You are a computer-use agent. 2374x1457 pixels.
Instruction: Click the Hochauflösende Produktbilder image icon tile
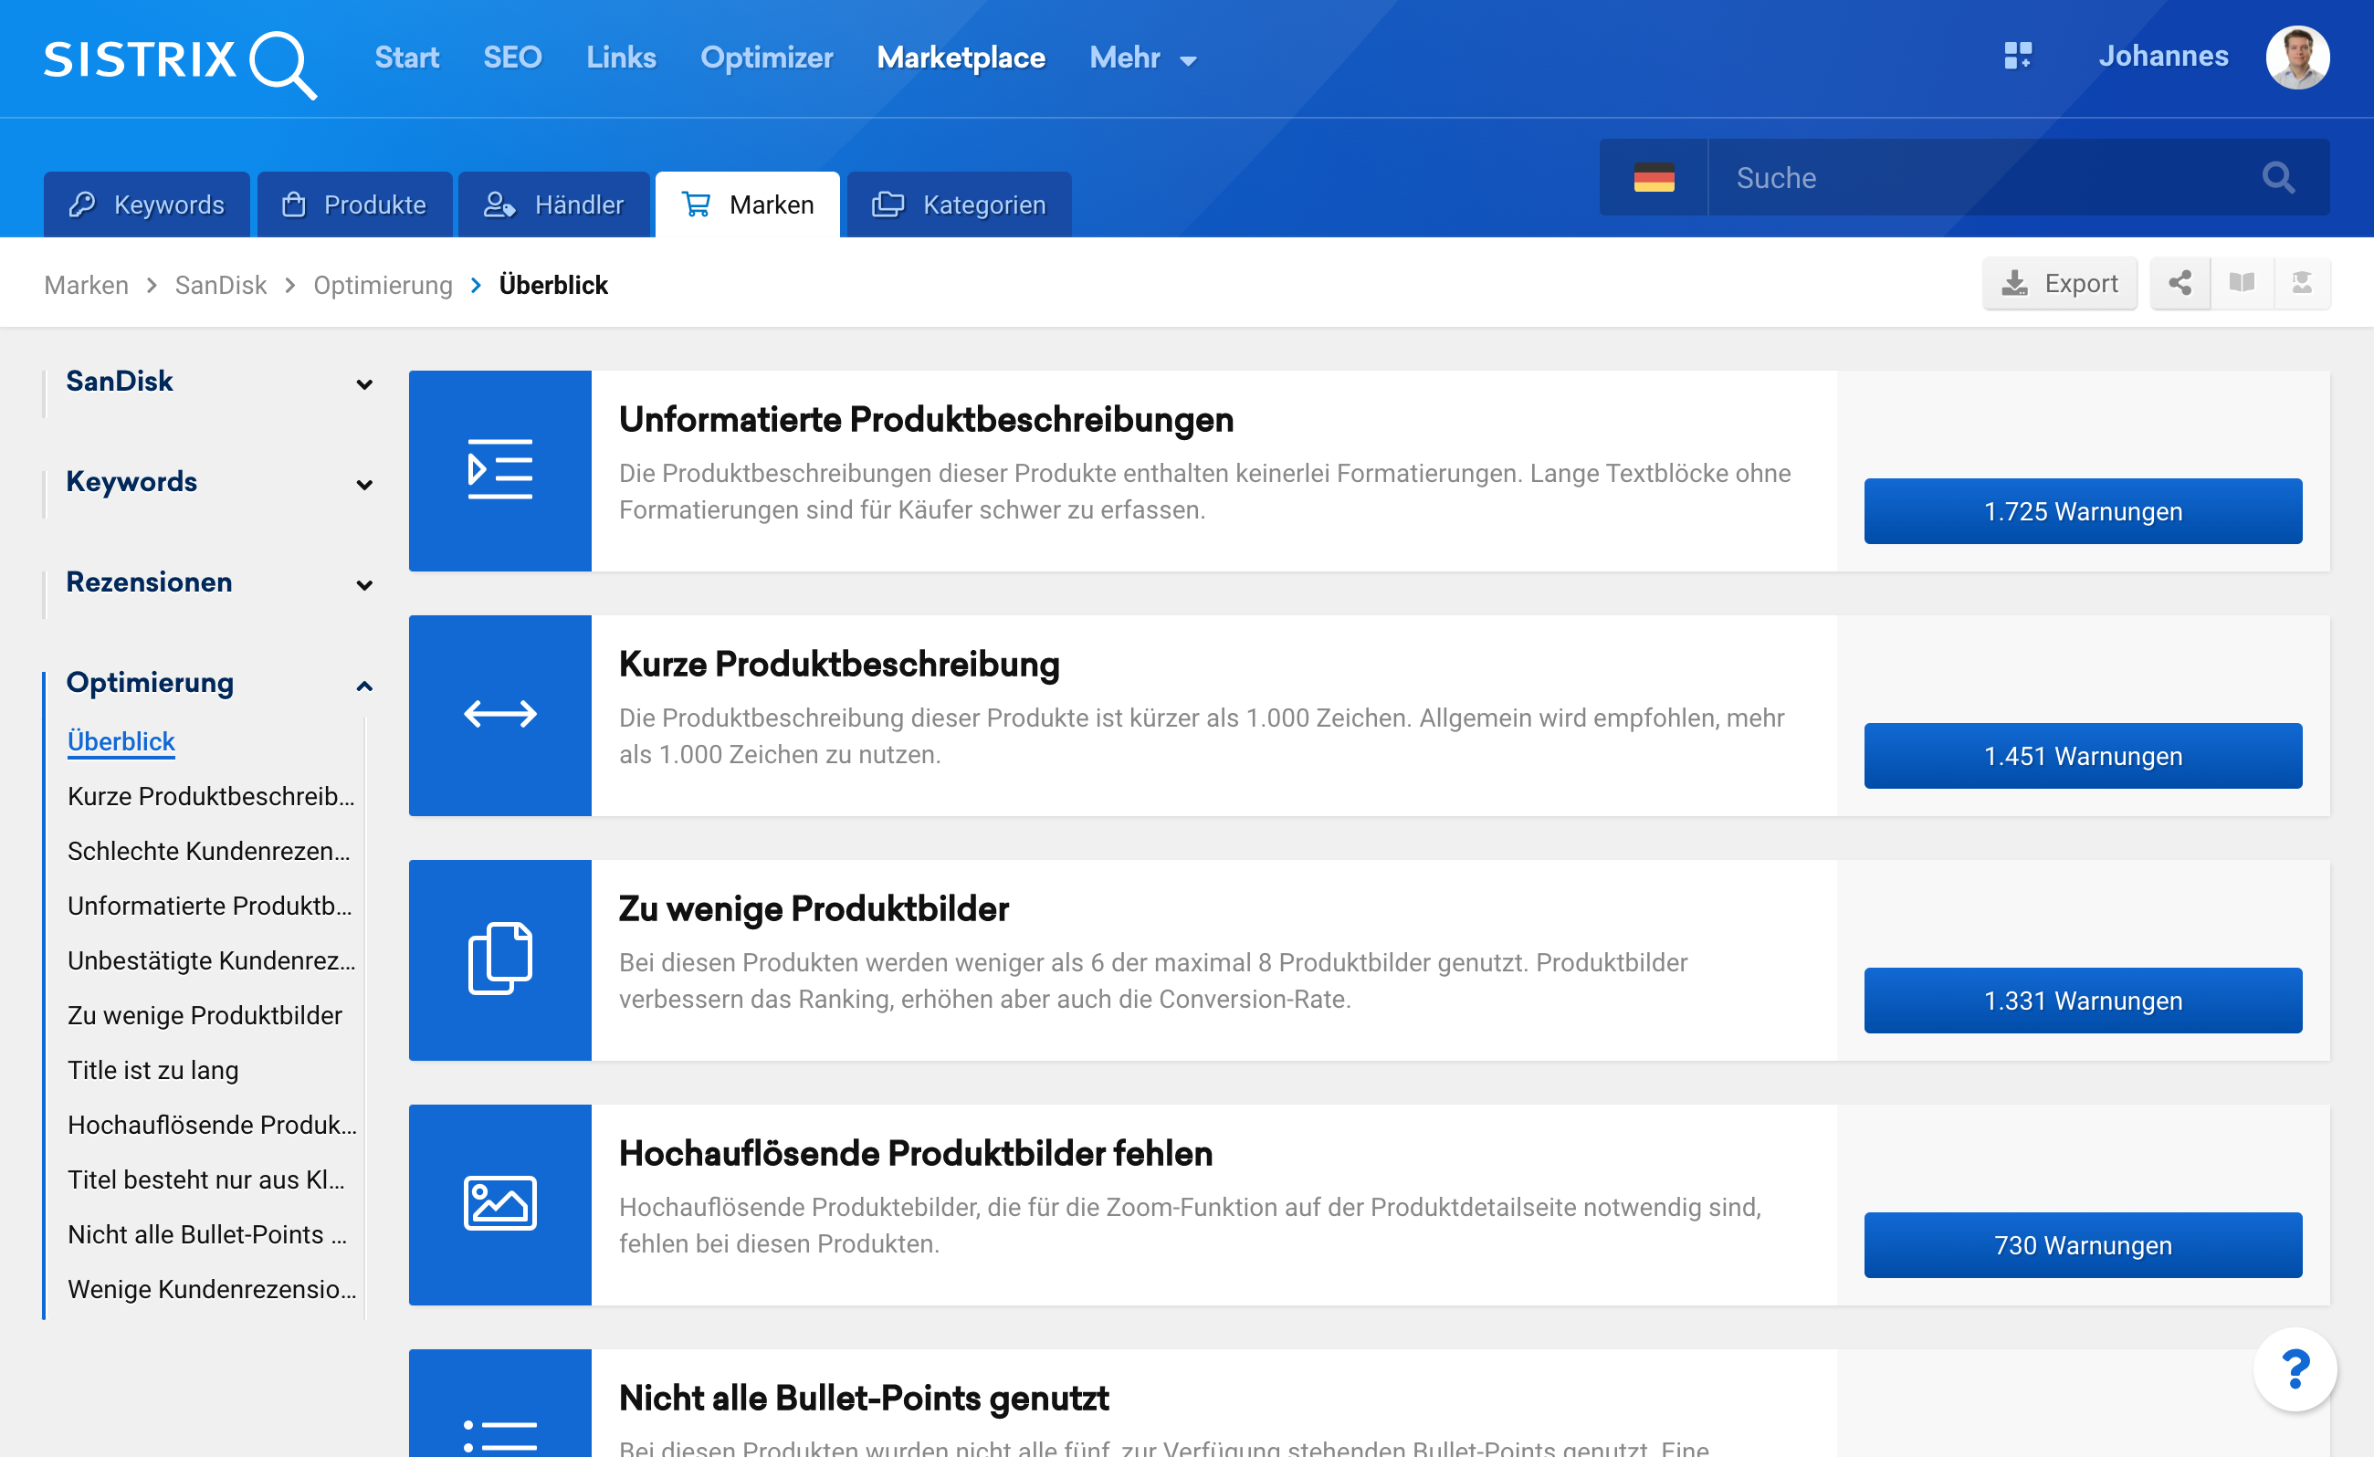point(499,1204)
